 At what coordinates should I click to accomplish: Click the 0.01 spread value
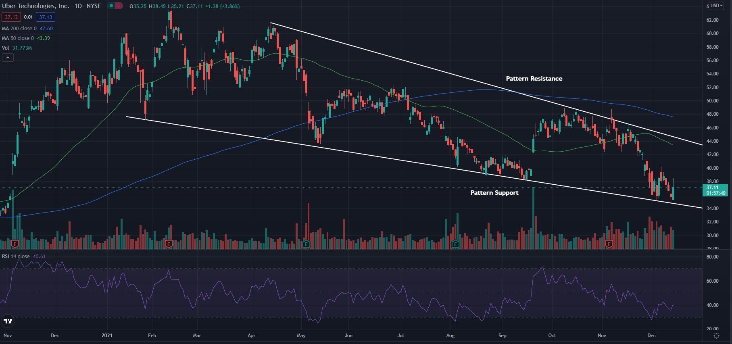coord(28,17)
